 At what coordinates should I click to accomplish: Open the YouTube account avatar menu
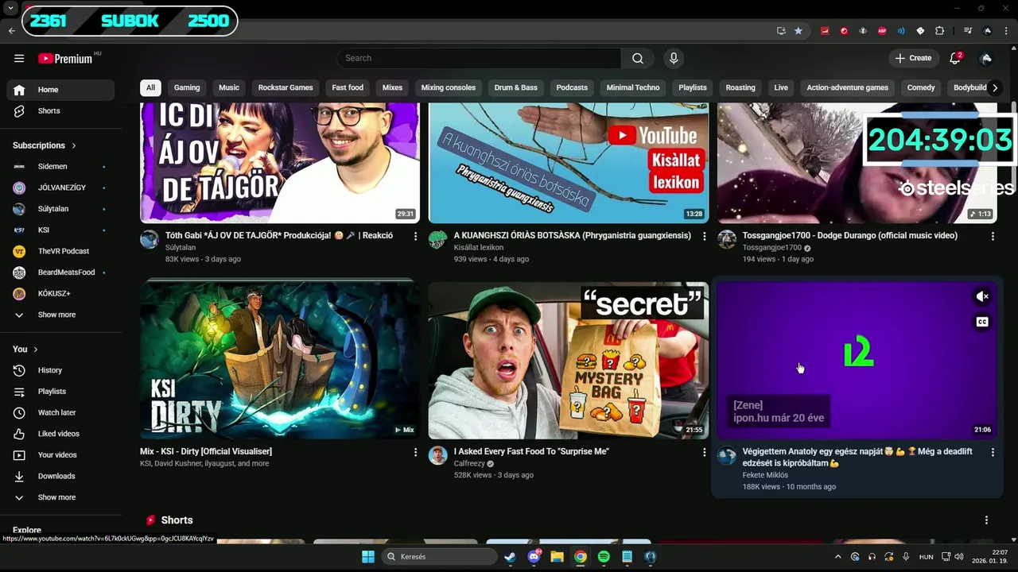click(986, 58)
